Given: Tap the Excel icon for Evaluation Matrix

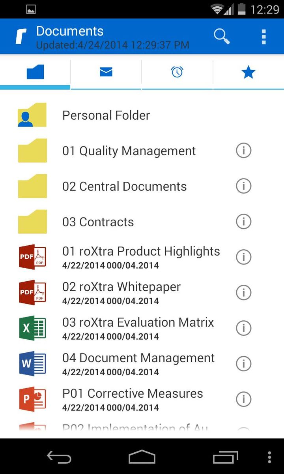Looking at the screenshot, I should point(32,328).
